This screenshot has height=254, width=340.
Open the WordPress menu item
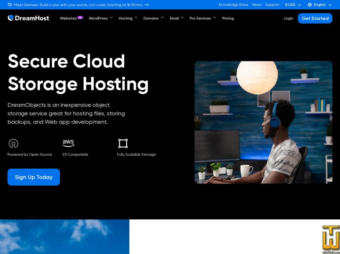point(98,19)
